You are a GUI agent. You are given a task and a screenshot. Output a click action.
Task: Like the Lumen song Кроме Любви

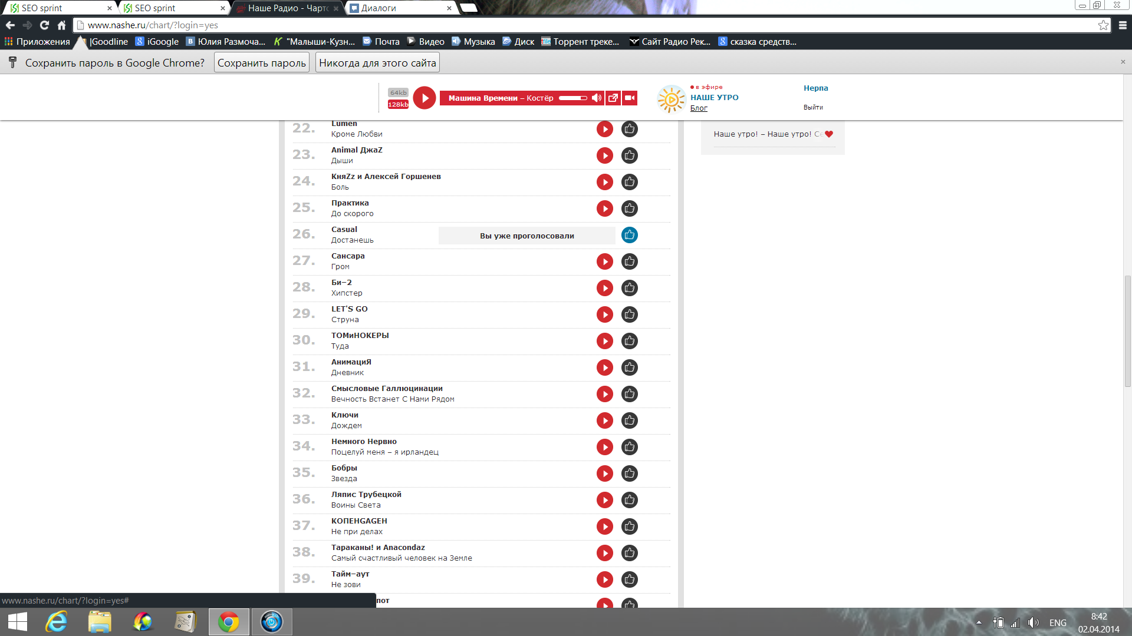(x=629, y=129)
